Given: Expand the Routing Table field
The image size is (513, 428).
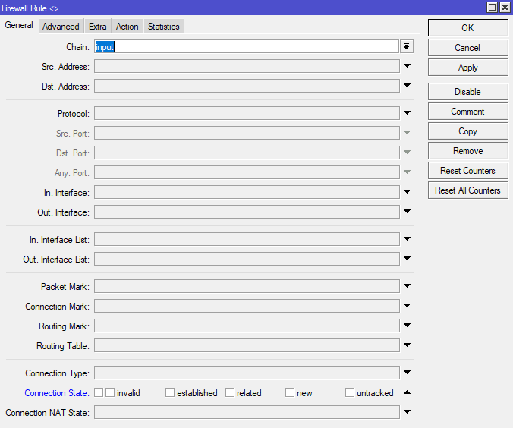Looking at the screenshot, I should pyautogui.click(x=408, y=345).
